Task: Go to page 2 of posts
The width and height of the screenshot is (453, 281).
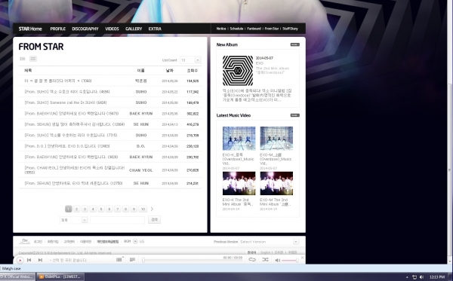Action: [76, 209]
